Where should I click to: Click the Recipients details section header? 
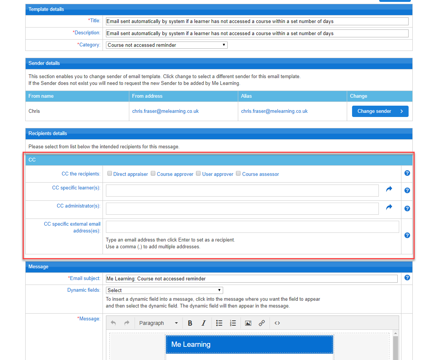click(219, 134)
